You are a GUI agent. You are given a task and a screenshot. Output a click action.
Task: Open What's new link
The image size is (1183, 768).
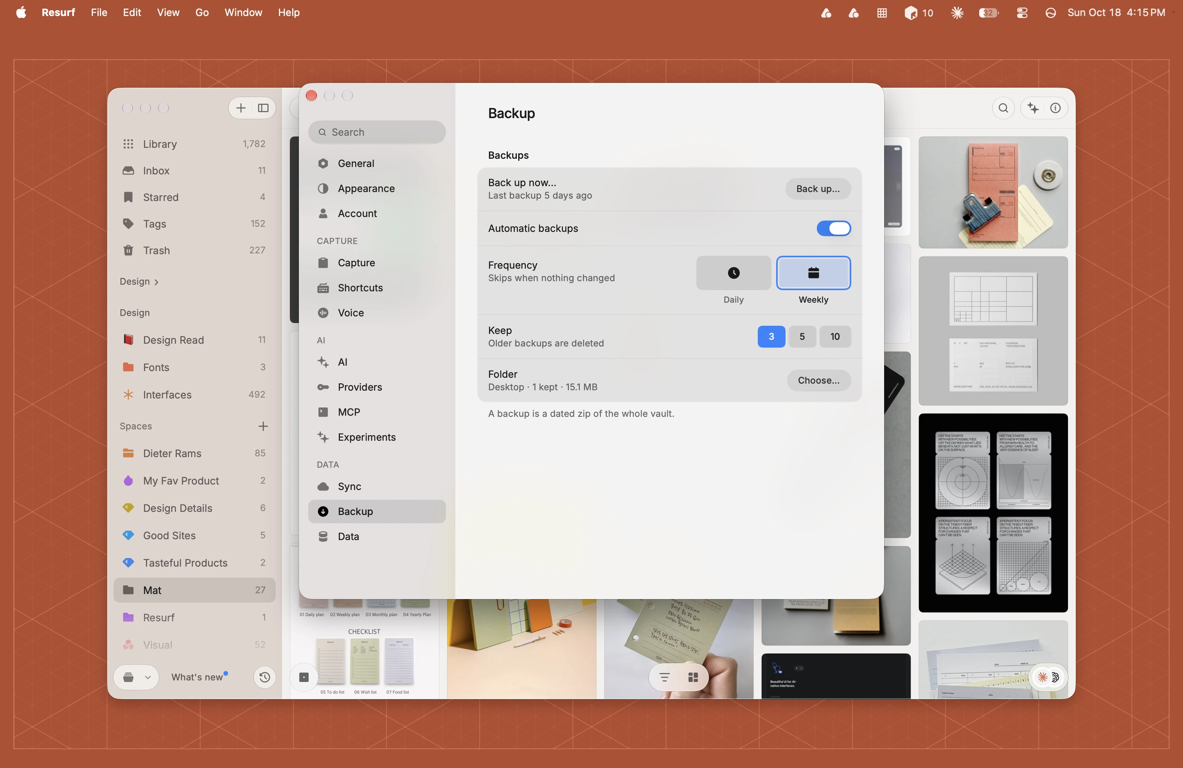[197, 677]
